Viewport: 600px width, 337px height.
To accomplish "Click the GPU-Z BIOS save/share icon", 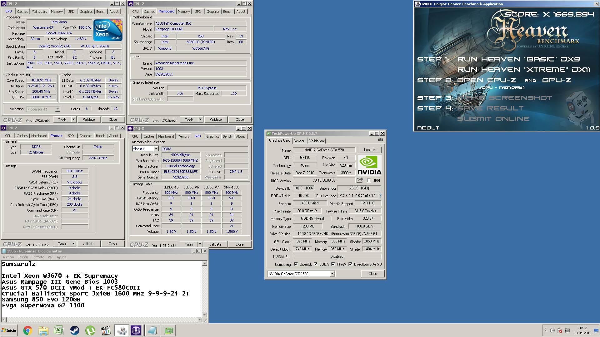I will point(360,180).
